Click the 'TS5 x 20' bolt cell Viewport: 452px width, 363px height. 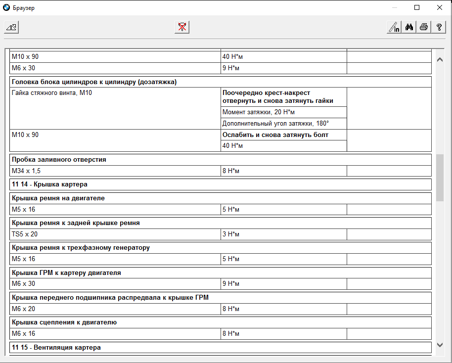[x=25, y=234]
